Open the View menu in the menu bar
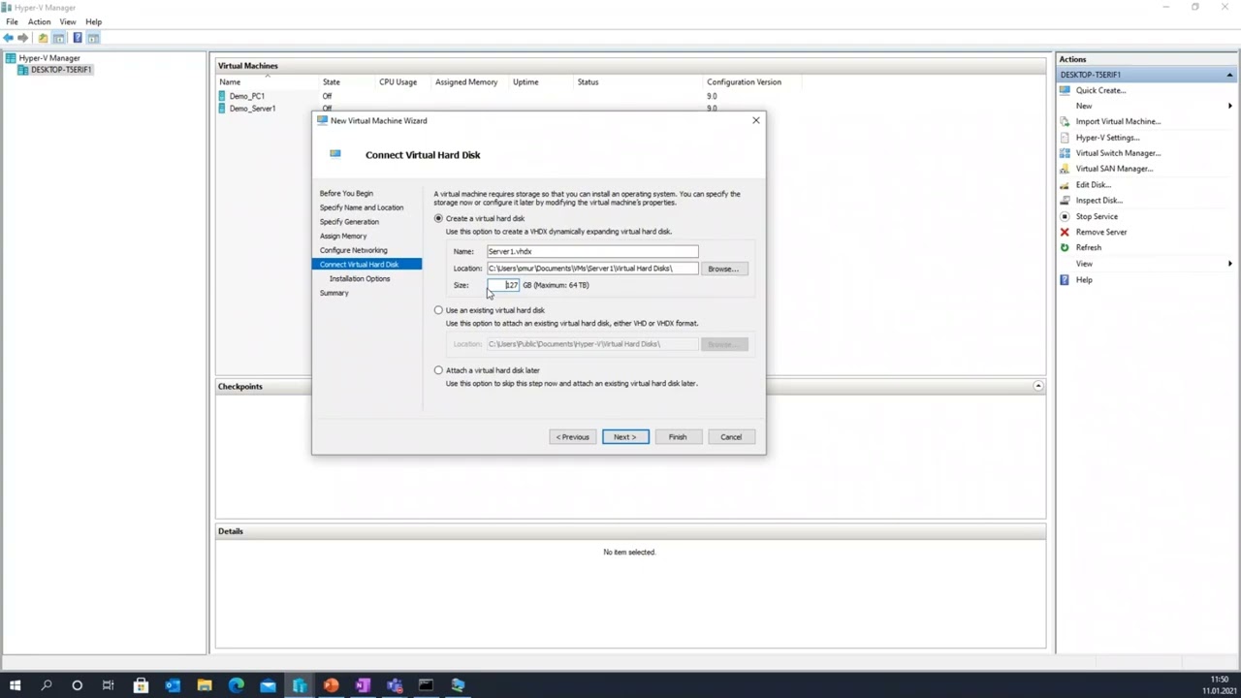The image size is (1241, 698). click(x=68, y=21)
